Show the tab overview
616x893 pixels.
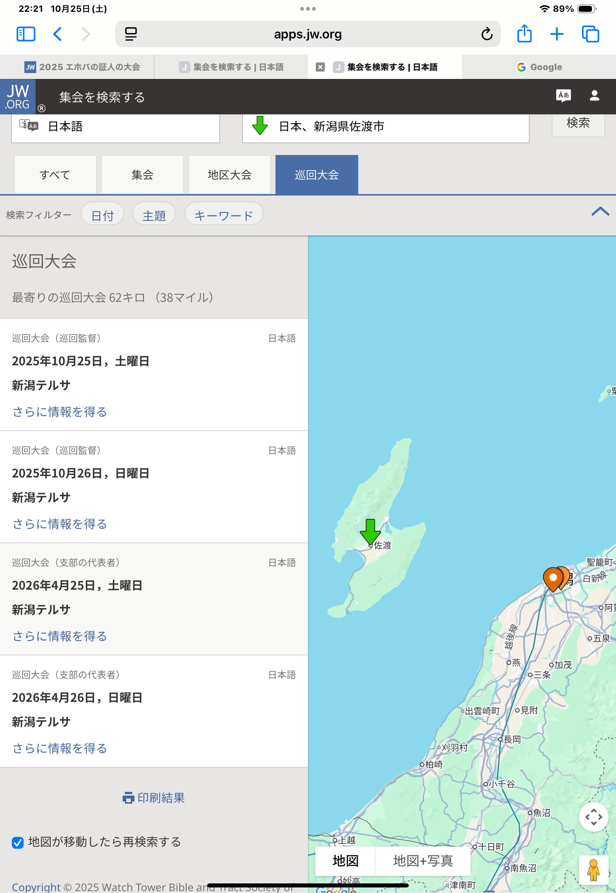(590, 34)
